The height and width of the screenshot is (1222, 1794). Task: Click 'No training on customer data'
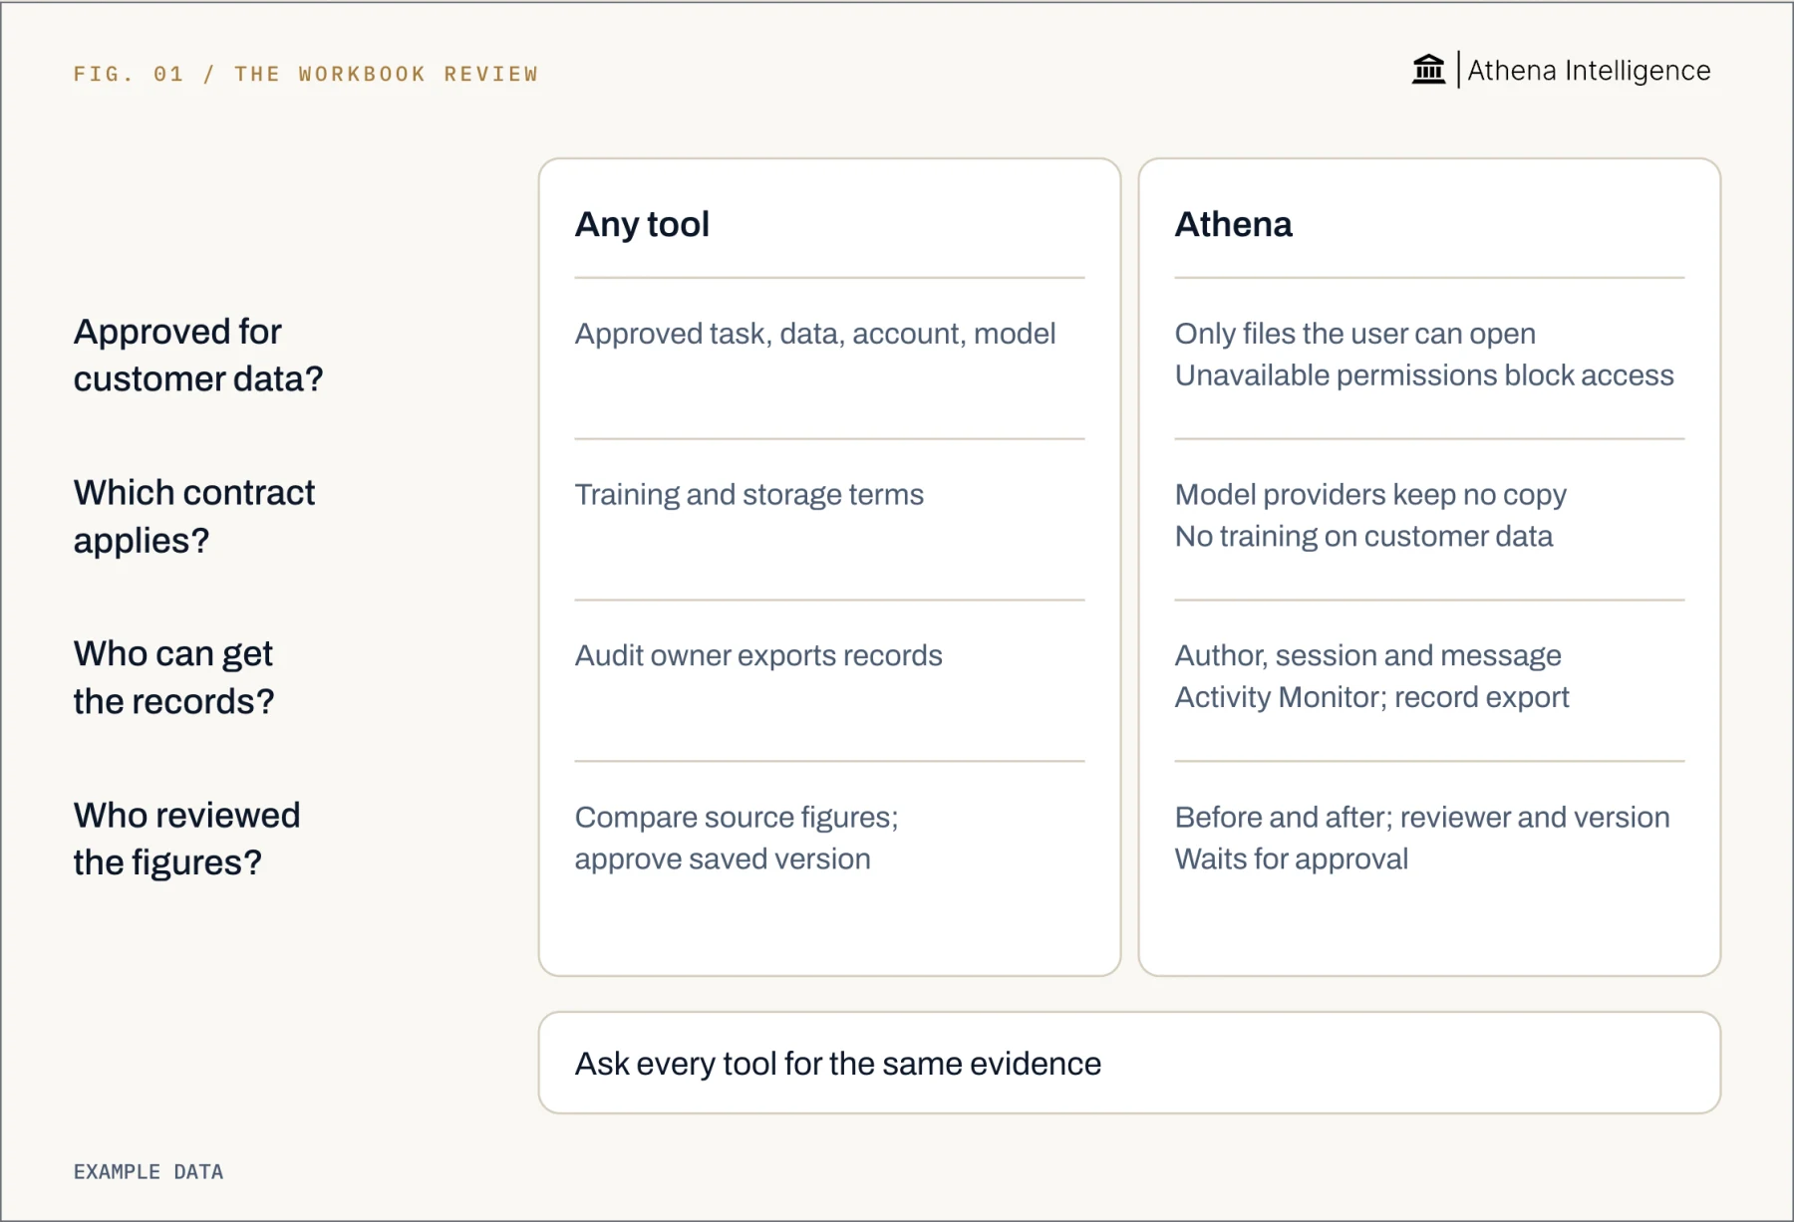click(x=1363, y=537)
